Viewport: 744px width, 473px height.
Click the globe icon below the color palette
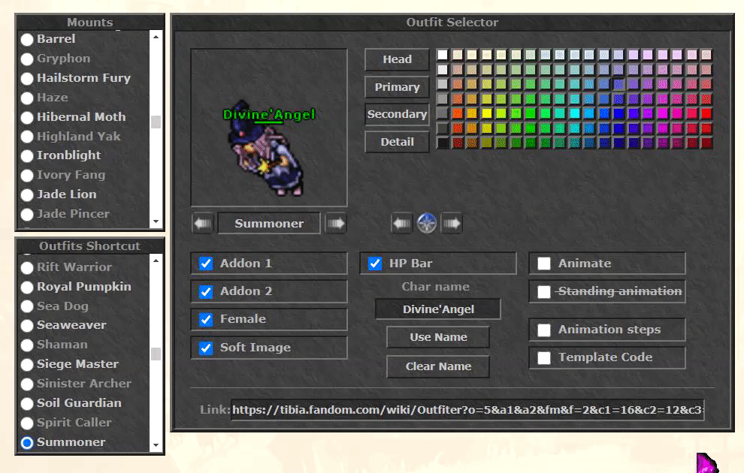pyautogui.click(x=426, y=223)
